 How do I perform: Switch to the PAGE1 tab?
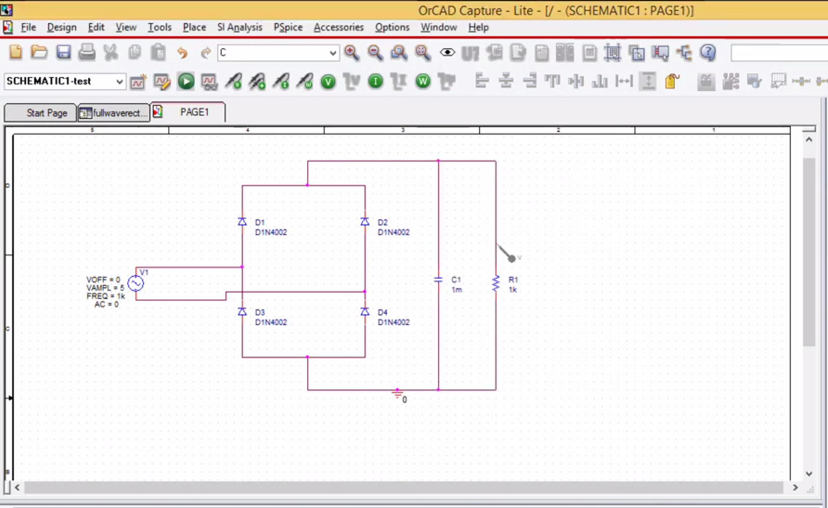pyautogui.click(x=188, y=112)
